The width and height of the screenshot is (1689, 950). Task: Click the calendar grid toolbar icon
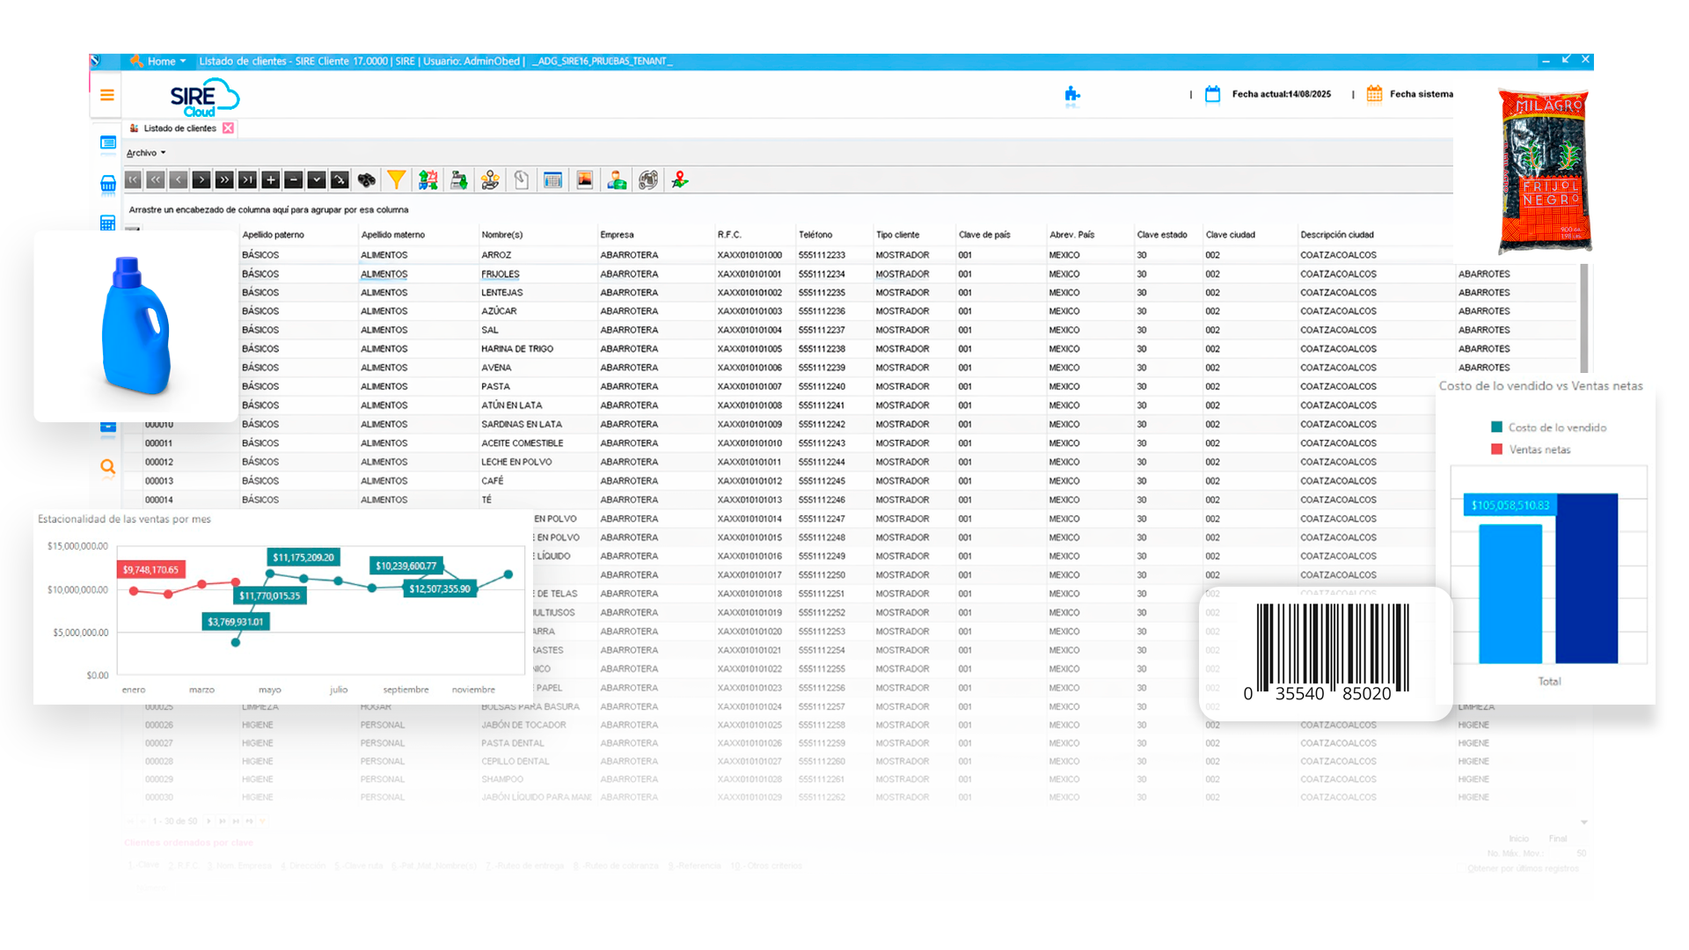pyautogui.click(x=553, y=180)
